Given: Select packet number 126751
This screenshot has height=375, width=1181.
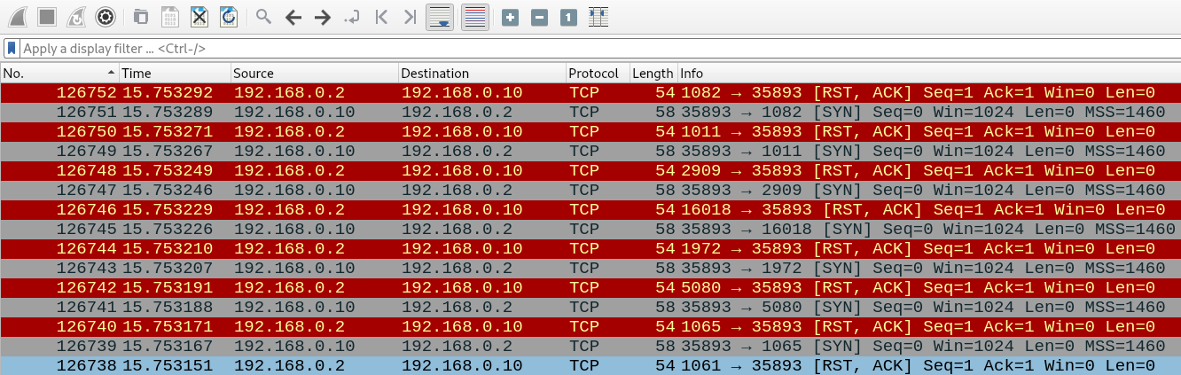Looking at the screenshot, I should pyautogui.click(x=590, y=112).
